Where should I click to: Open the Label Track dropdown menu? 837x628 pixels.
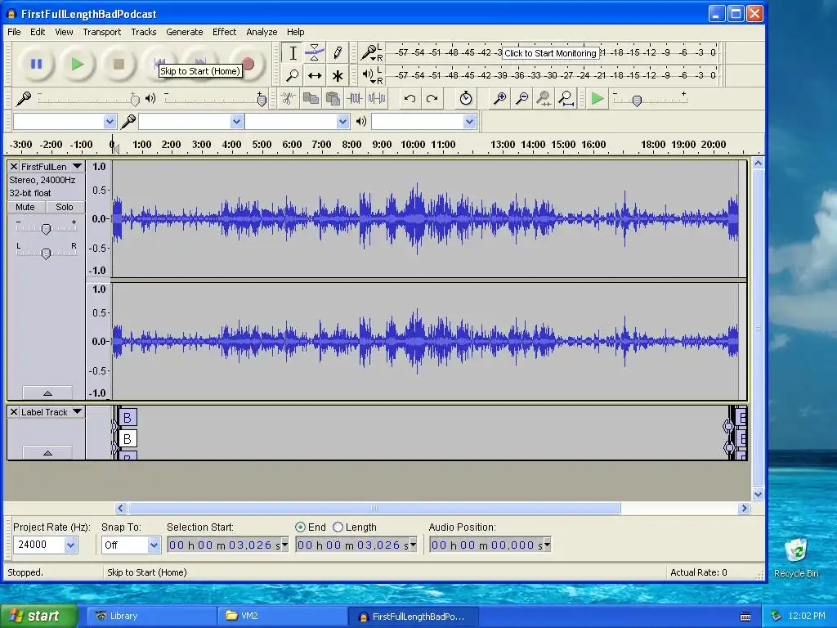click(78, 412)
